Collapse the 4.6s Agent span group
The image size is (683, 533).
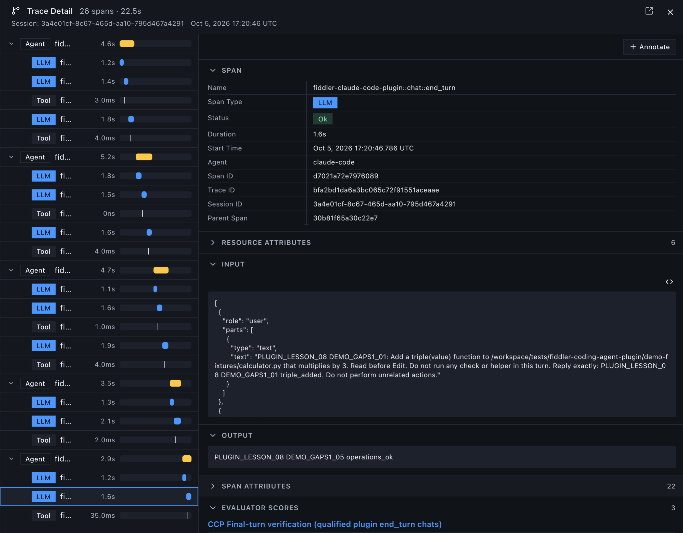pos(11,44)
